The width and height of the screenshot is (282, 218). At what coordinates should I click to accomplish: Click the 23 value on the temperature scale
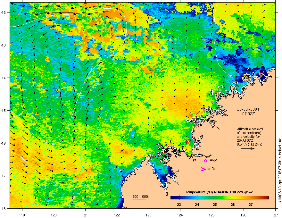[179, 205]
